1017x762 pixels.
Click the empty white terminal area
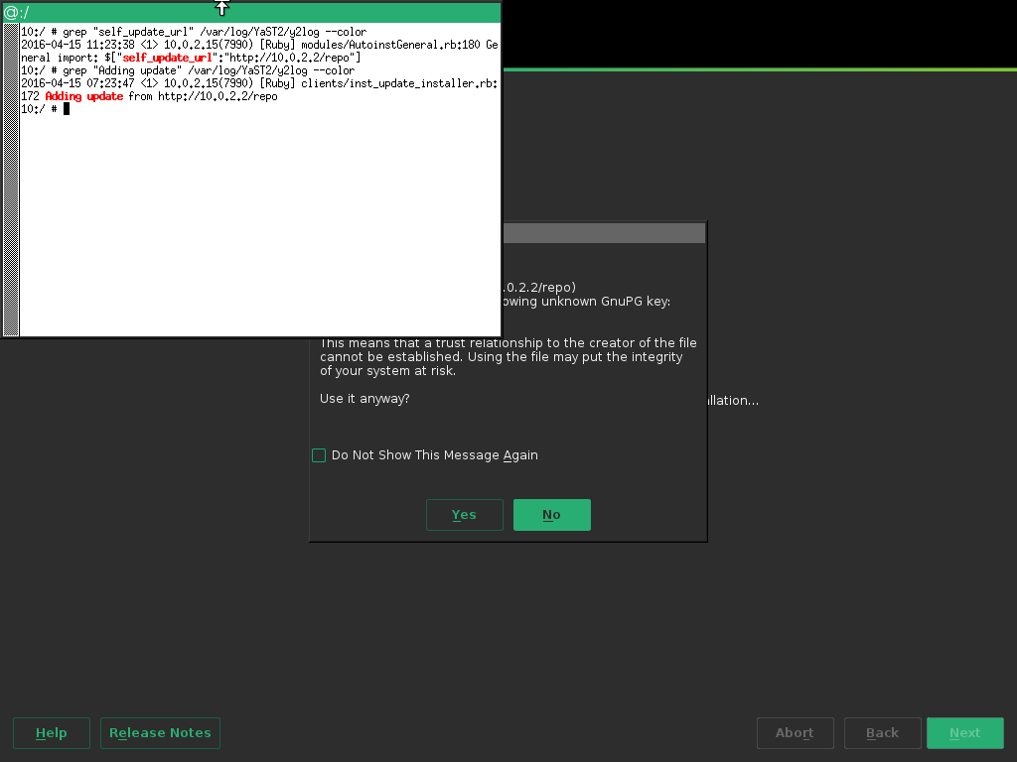click(258, 228)
